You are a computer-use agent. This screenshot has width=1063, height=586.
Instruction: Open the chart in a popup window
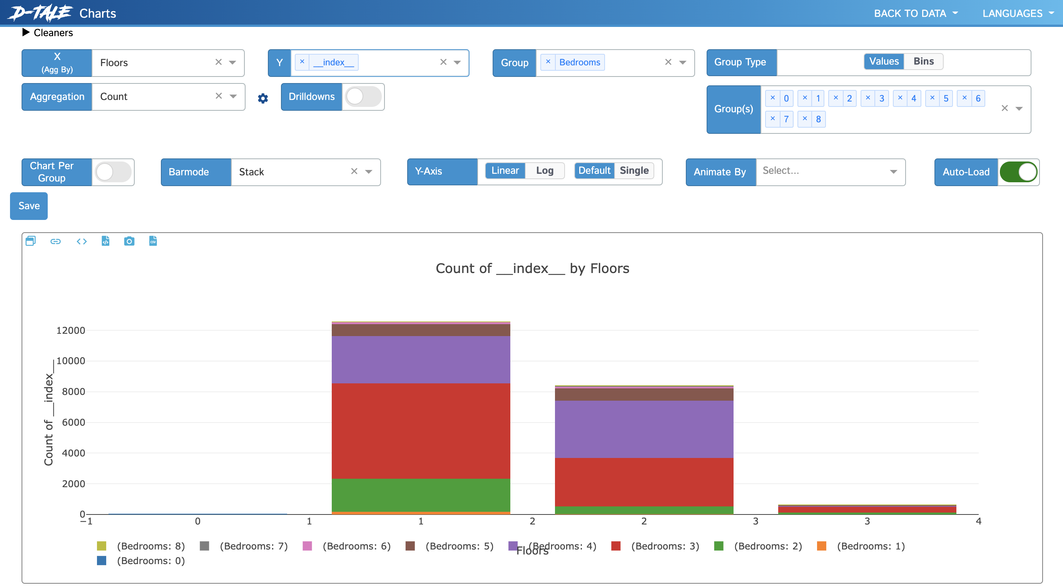(x=31, y=241)
